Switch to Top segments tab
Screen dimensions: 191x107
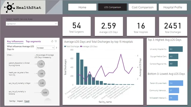[33, 42]
